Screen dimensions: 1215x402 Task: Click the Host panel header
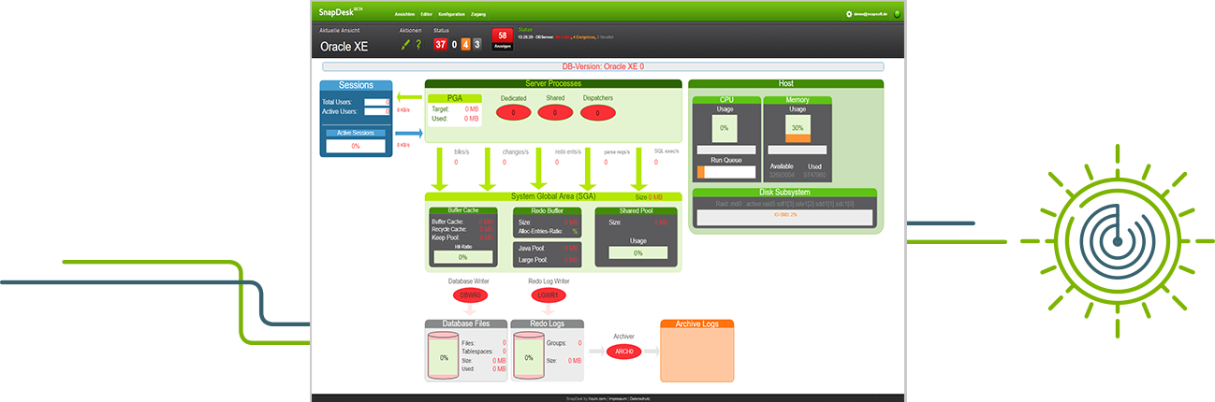(785, 84)
